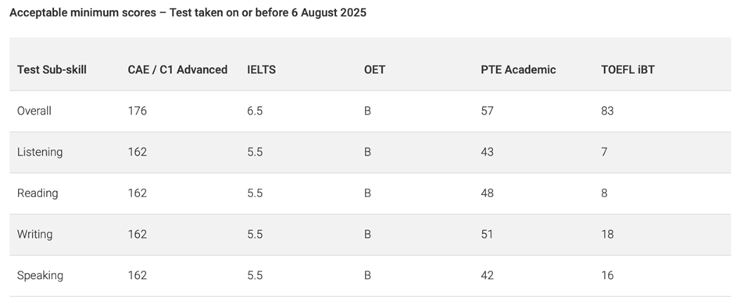Select the Listening row label
This screenshot has height=308, width=740.
[x=40, y=152]
